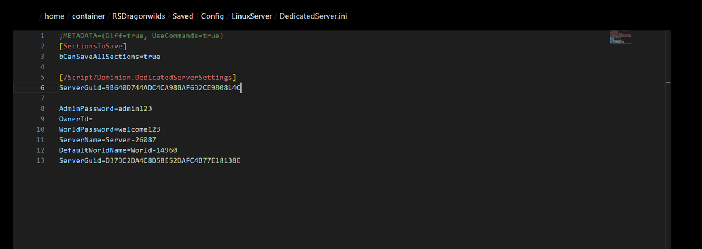Select DedicatedServer.ini in the breadcrumb

[313, 16]
